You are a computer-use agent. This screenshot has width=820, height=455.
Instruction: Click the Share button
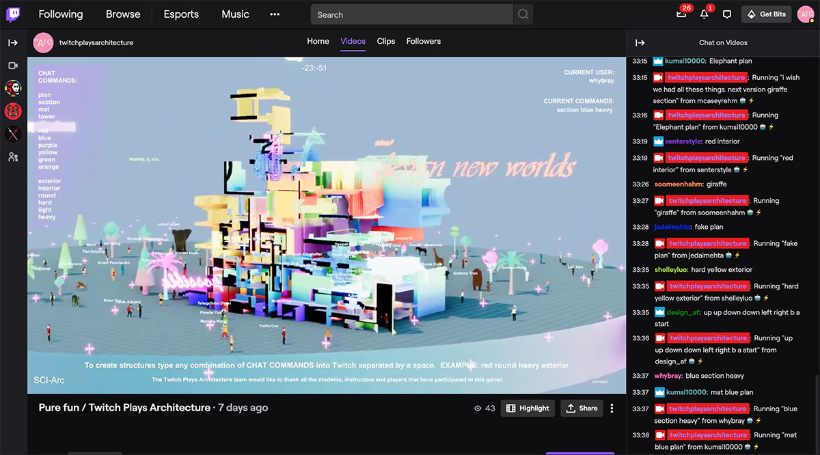click(582, 409)
